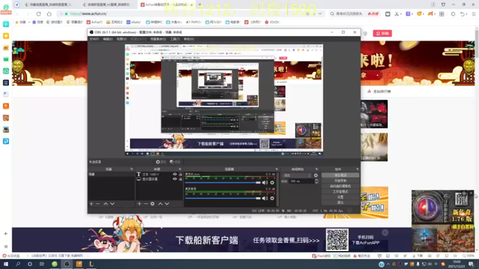Screen dimensions: 479x269
Task: Remove selected source with Sources minus icon
Action: [145, 203]
